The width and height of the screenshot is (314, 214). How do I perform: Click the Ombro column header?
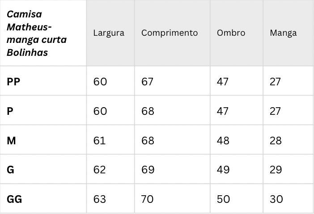point(231,33)
